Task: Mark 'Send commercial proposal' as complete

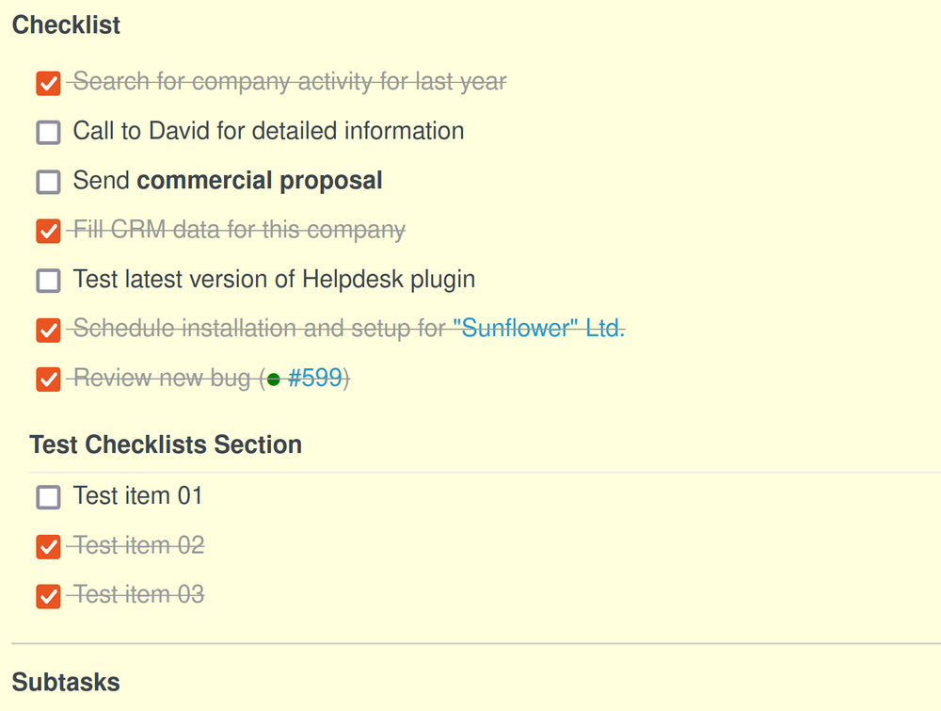Action: pyautogui.click(x=48, y=182)
